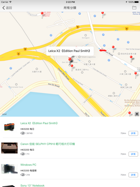This screenshot has width=140, height=187.
Task: Tap the route 5 shield on the highway
Action: tap(19, 54)
